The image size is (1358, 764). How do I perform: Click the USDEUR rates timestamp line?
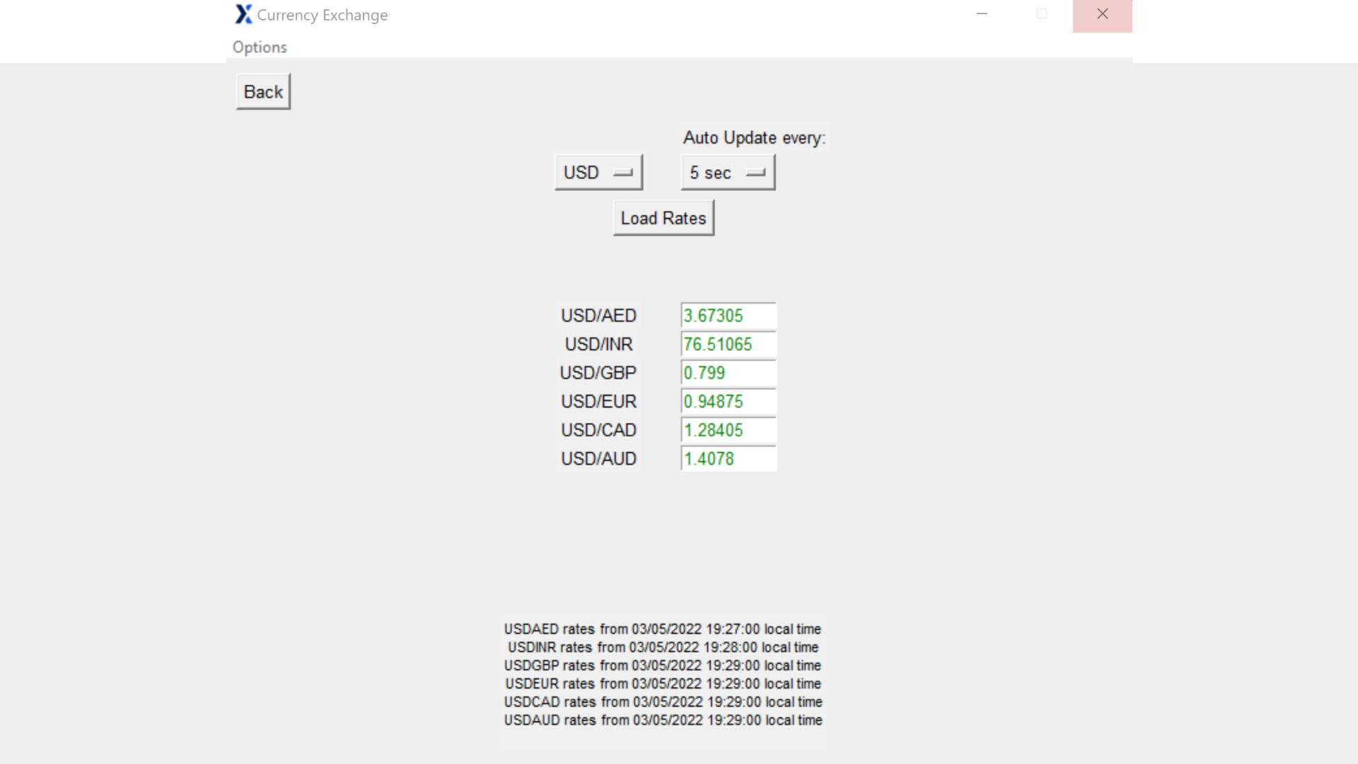click(x=663, y=684)
